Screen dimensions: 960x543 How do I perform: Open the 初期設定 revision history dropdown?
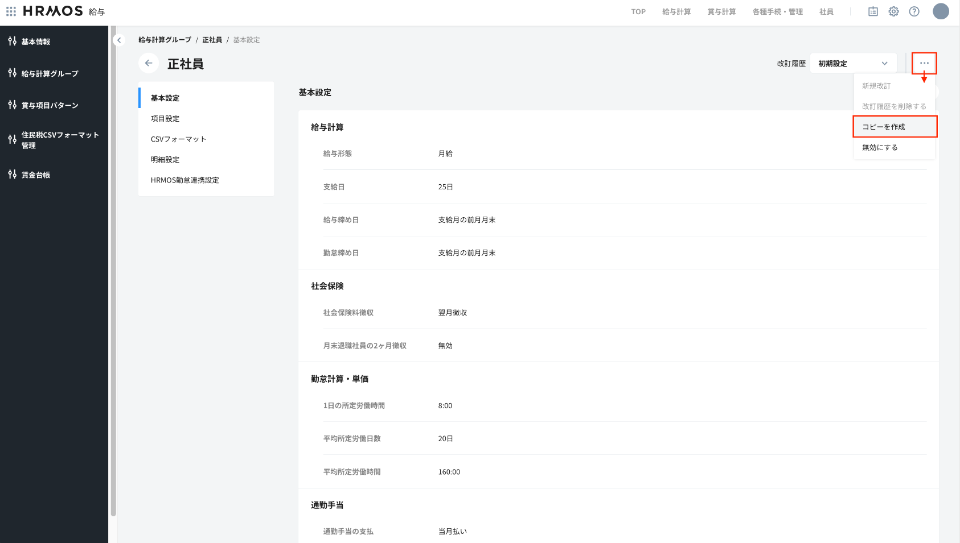852,64
